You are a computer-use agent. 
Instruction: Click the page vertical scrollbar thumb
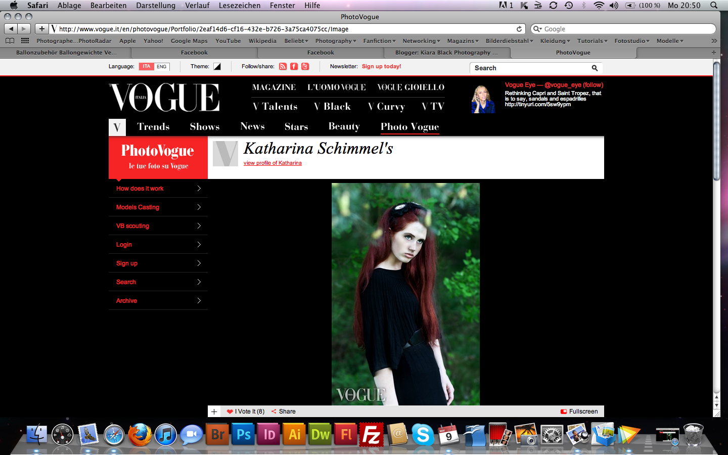tap(716, 121)
